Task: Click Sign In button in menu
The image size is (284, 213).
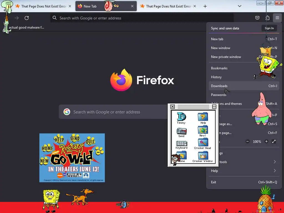Action: [x=269, y=28]
